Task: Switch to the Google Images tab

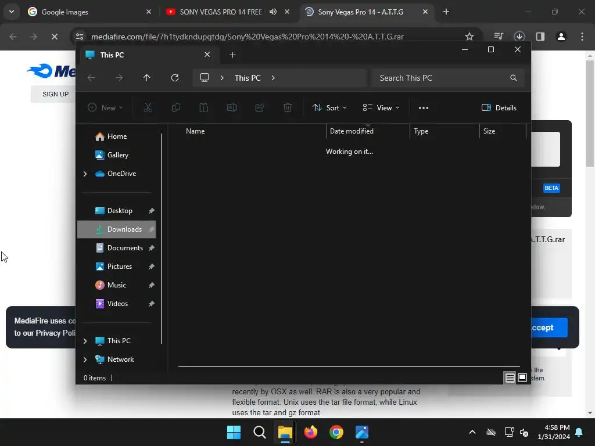Action: pyautogui.click(x=89, y=12)
